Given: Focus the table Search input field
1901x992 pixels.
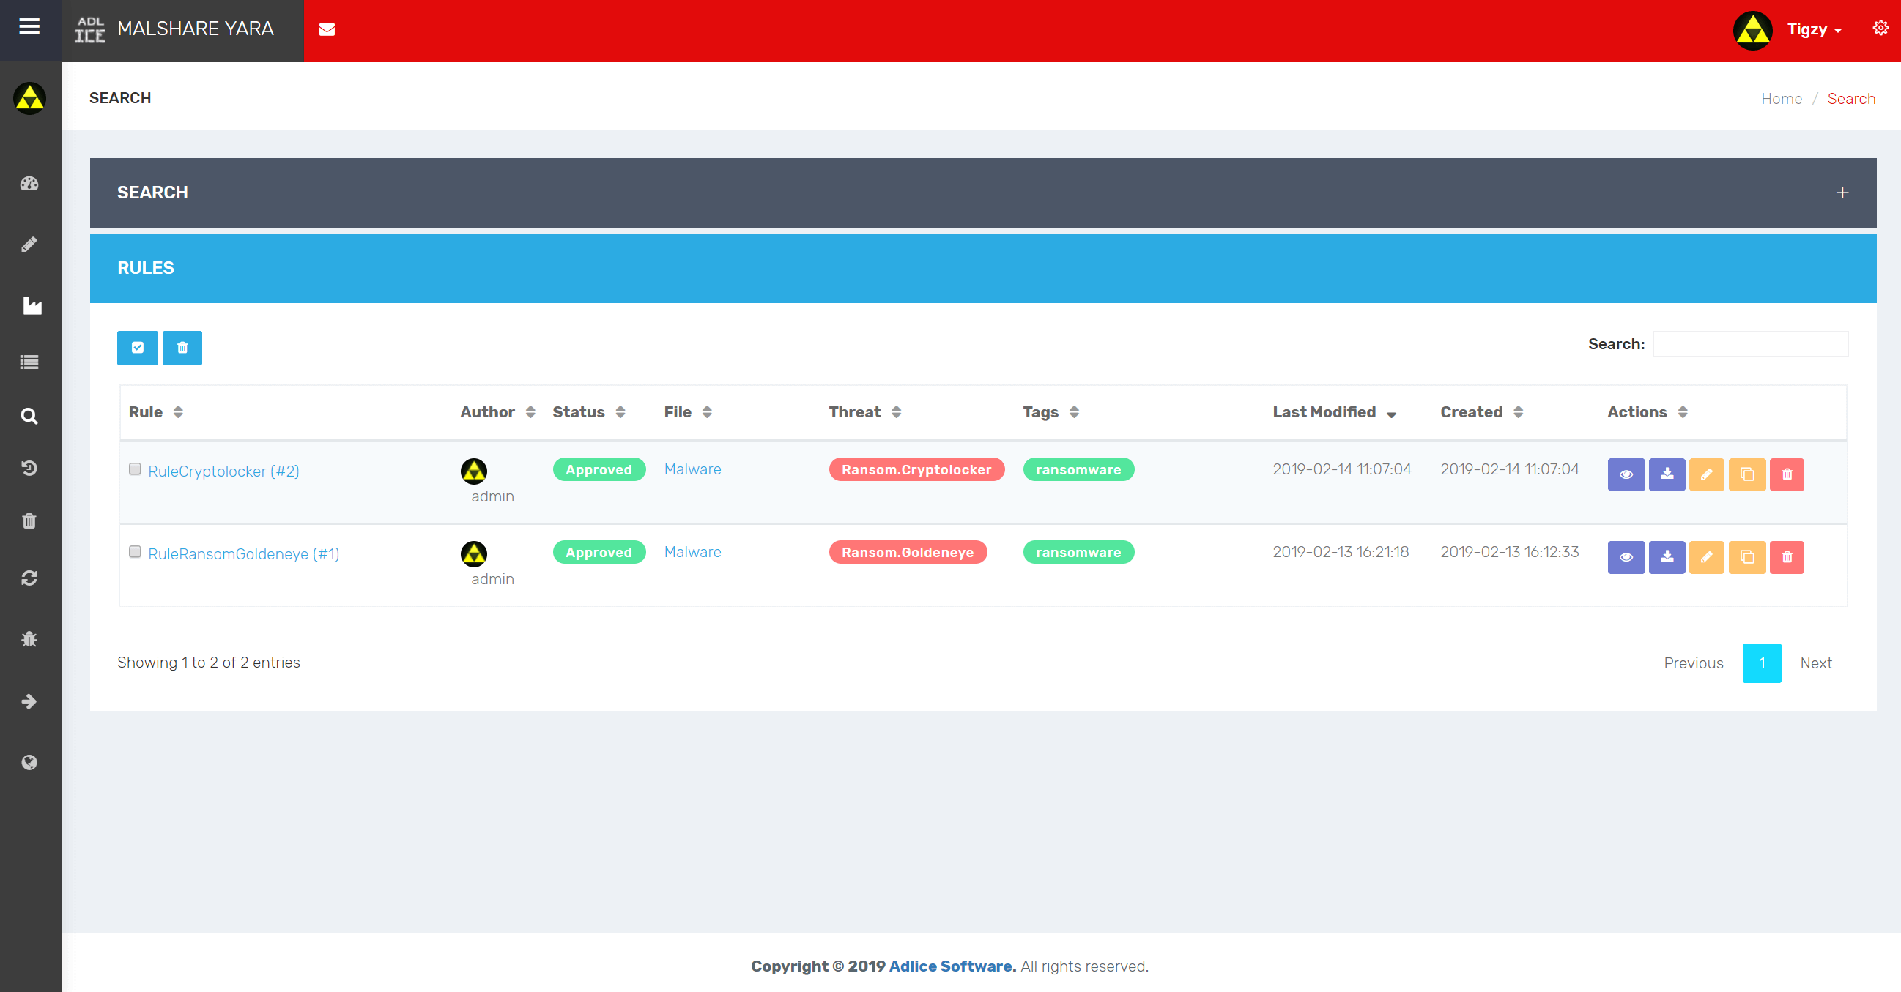Looking at the screenshot, I should (x=1749, y=343).
